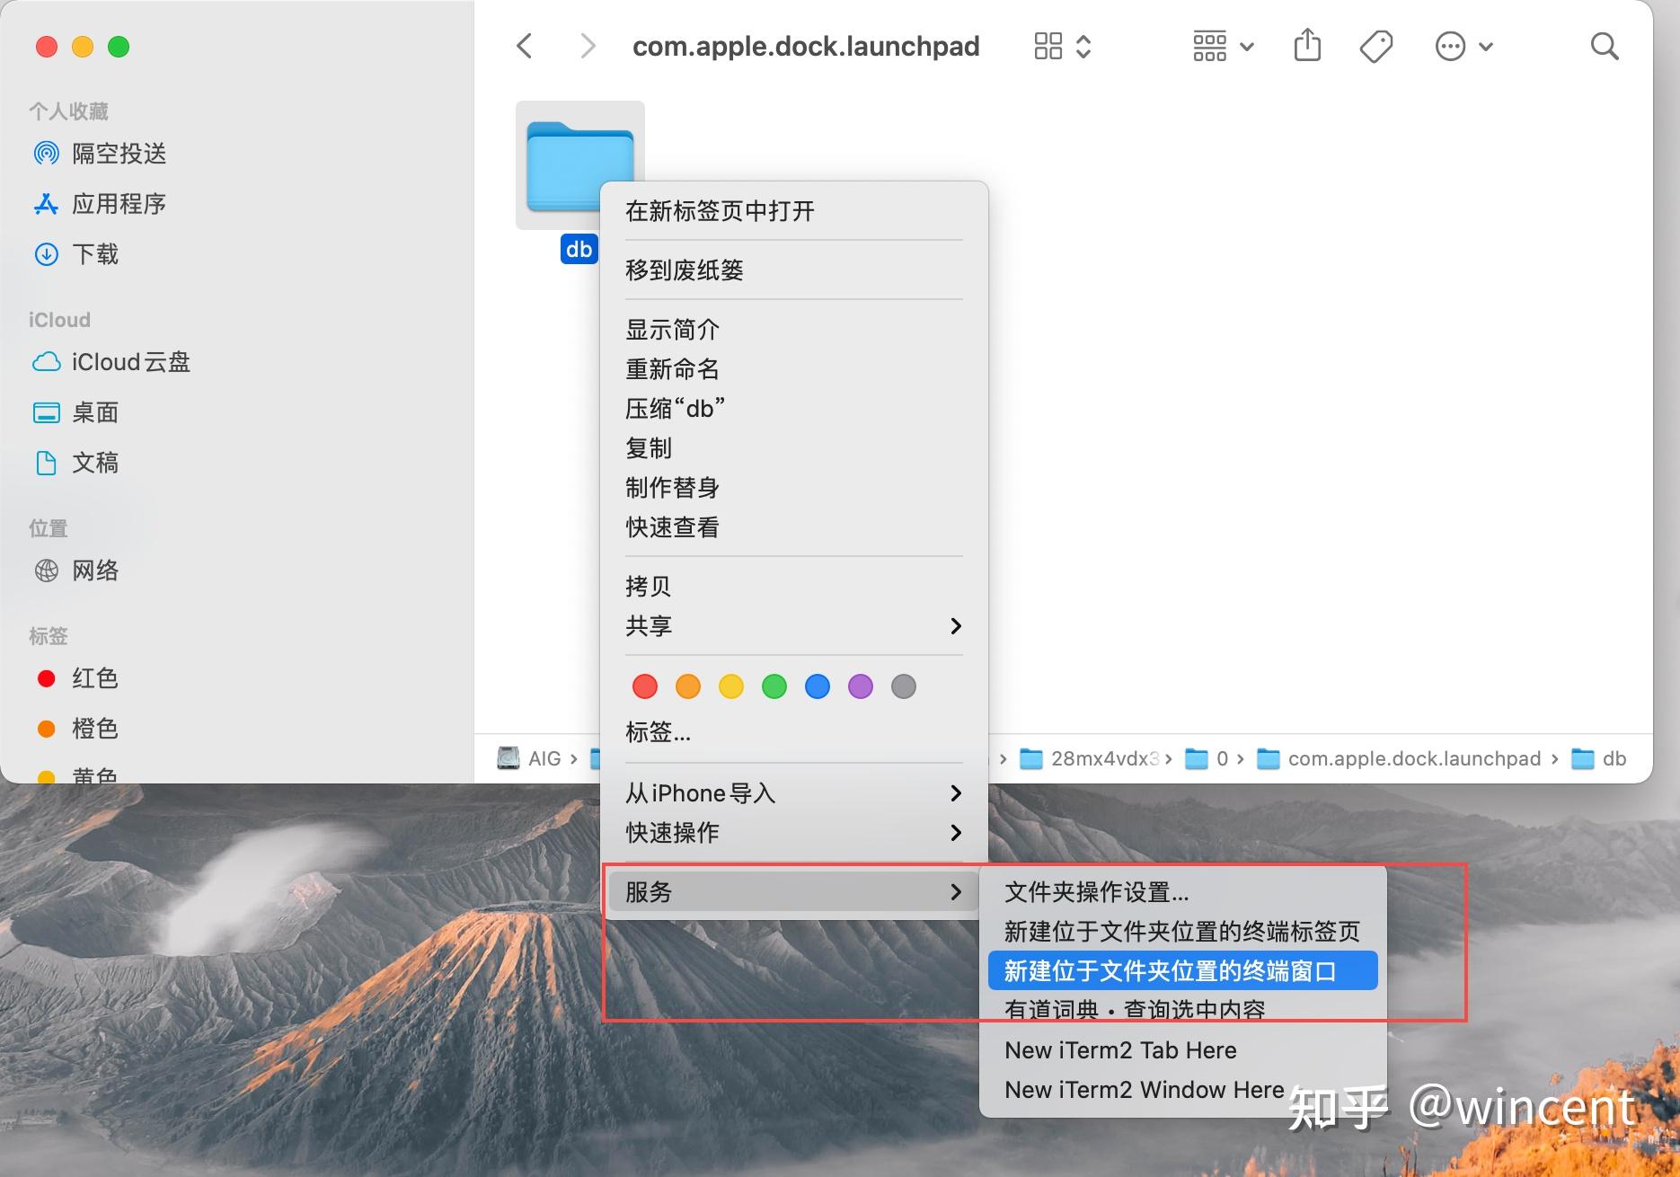The width and height of the screenshot is (1680, 1177).
Task: Click the Tags icon in the toolbar
Action: click(x=1376, y=46)
